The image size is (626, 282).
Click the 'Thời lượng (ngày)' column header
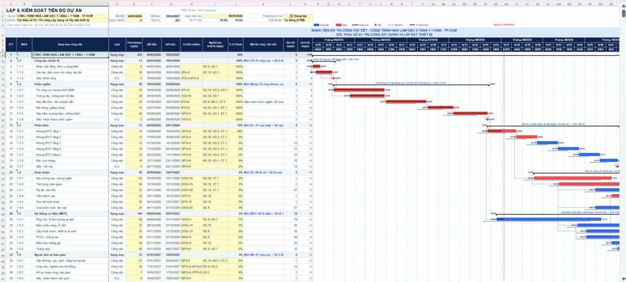pos(134,44)
